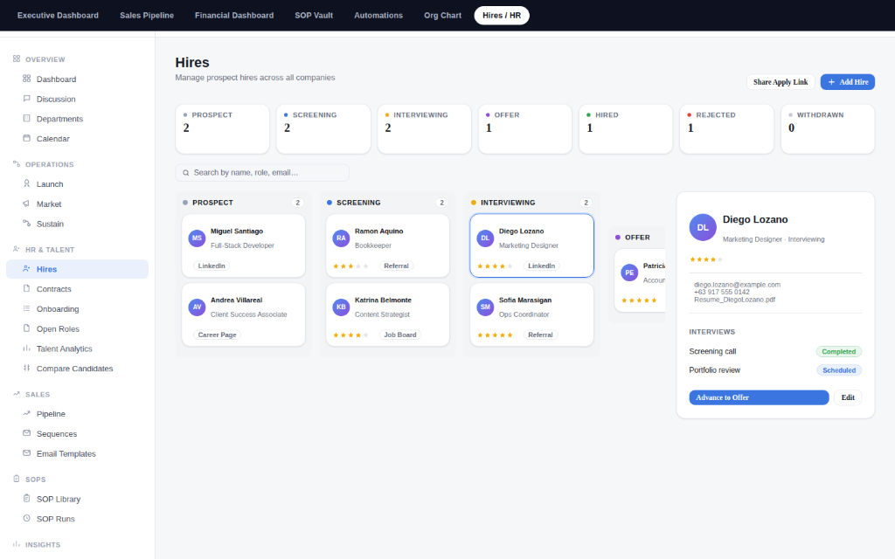Viewport: 895px width, 559px height.
Task: Filter by the Prospect stat card
Action: (222, 129)
